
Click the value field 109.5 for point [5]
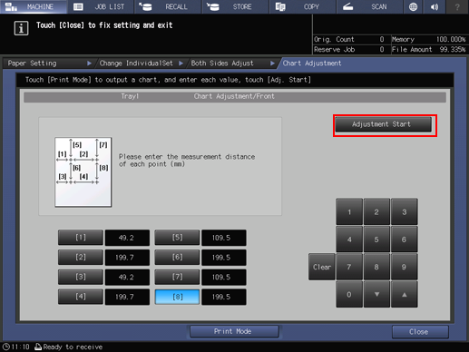pyautogui.click(x=224, y=238)
